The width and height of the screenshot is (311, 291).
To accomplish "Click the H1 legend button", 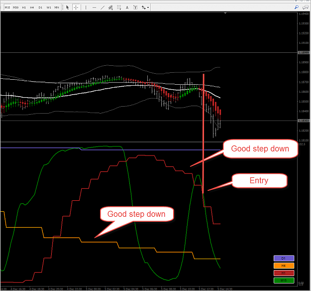I will pyautogui.click(x=284, y=273).
